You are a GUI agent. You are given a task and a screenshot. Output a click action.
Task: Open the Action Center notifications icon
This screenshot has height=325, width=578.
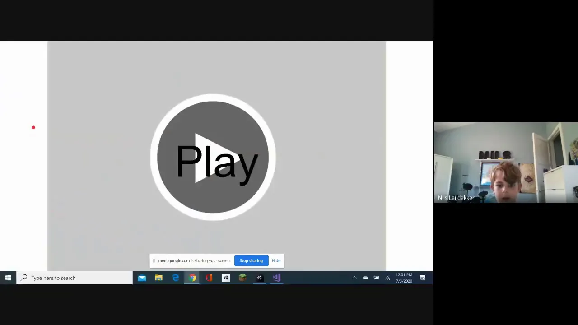click(422, 278)
